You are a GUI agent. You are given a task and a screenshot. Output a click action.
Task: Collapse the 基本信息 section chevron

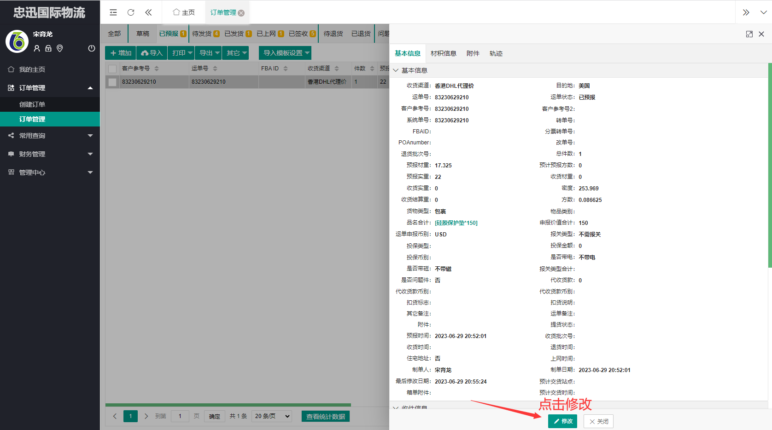point(396,70)
